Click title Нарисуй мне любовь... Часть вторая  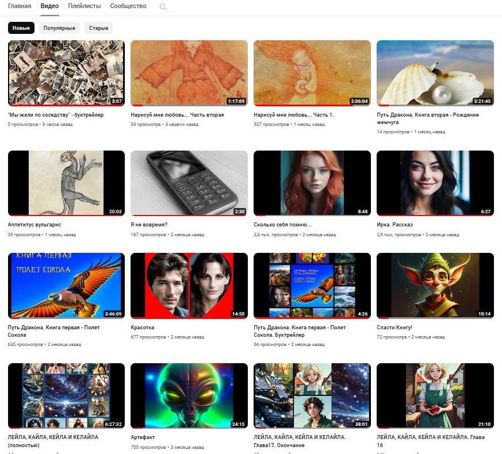177,114
